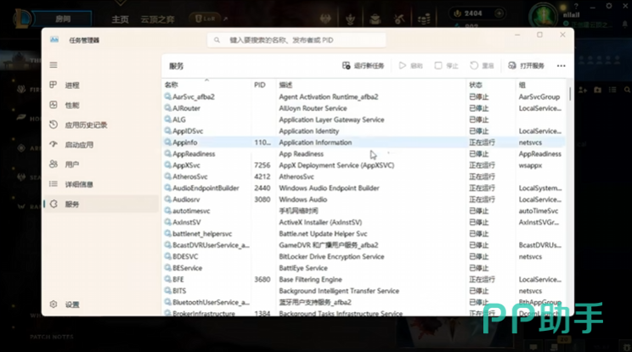632x352 pixels.
Task: Switch to 详细信息 details page
Action: pyautogui.click(x=78, y=184)
